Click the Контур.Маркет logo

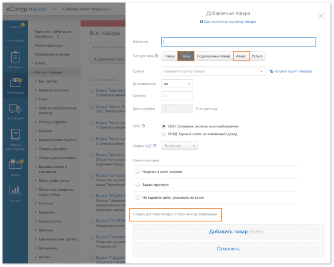pos(26,9)
